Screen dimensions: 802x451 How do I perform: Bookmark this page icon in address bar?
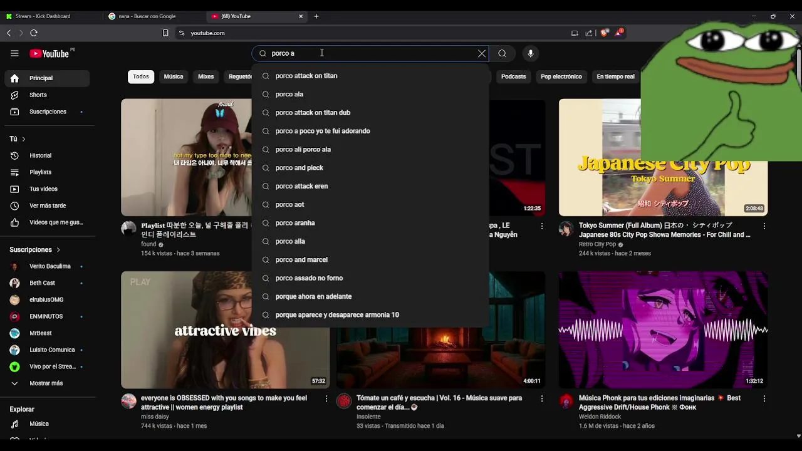point(165,33)
